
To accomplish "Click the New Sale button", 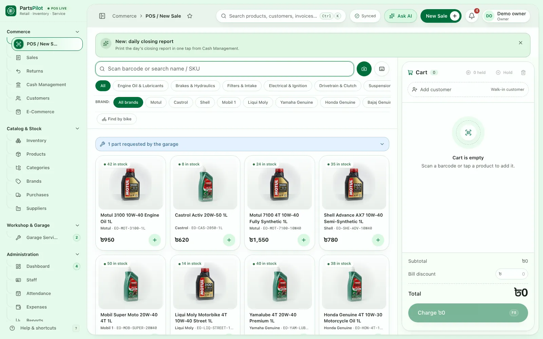I will tap(441, 16).
